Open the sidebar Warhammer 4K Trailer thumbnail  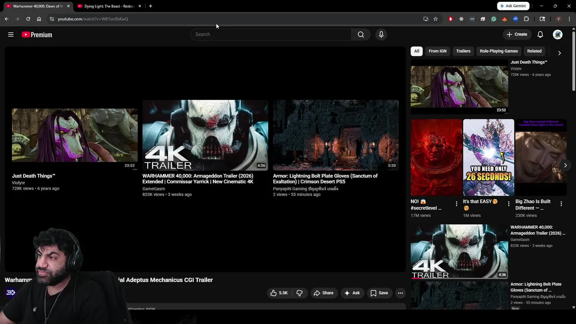(459, 252)
